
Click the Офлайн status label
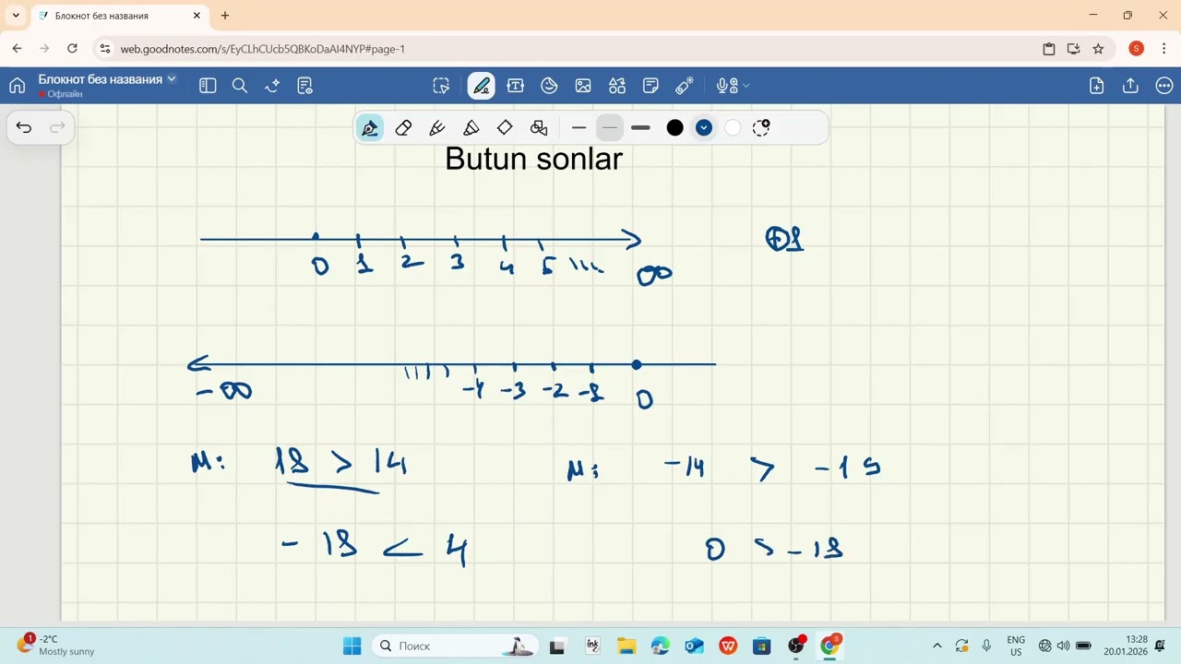[x=65, y=94]
